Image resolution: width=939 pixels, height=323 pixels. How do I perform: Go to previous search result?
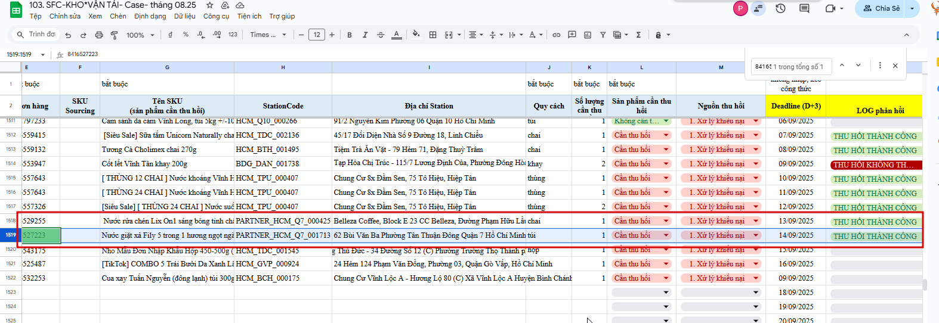tap(842, 66)
